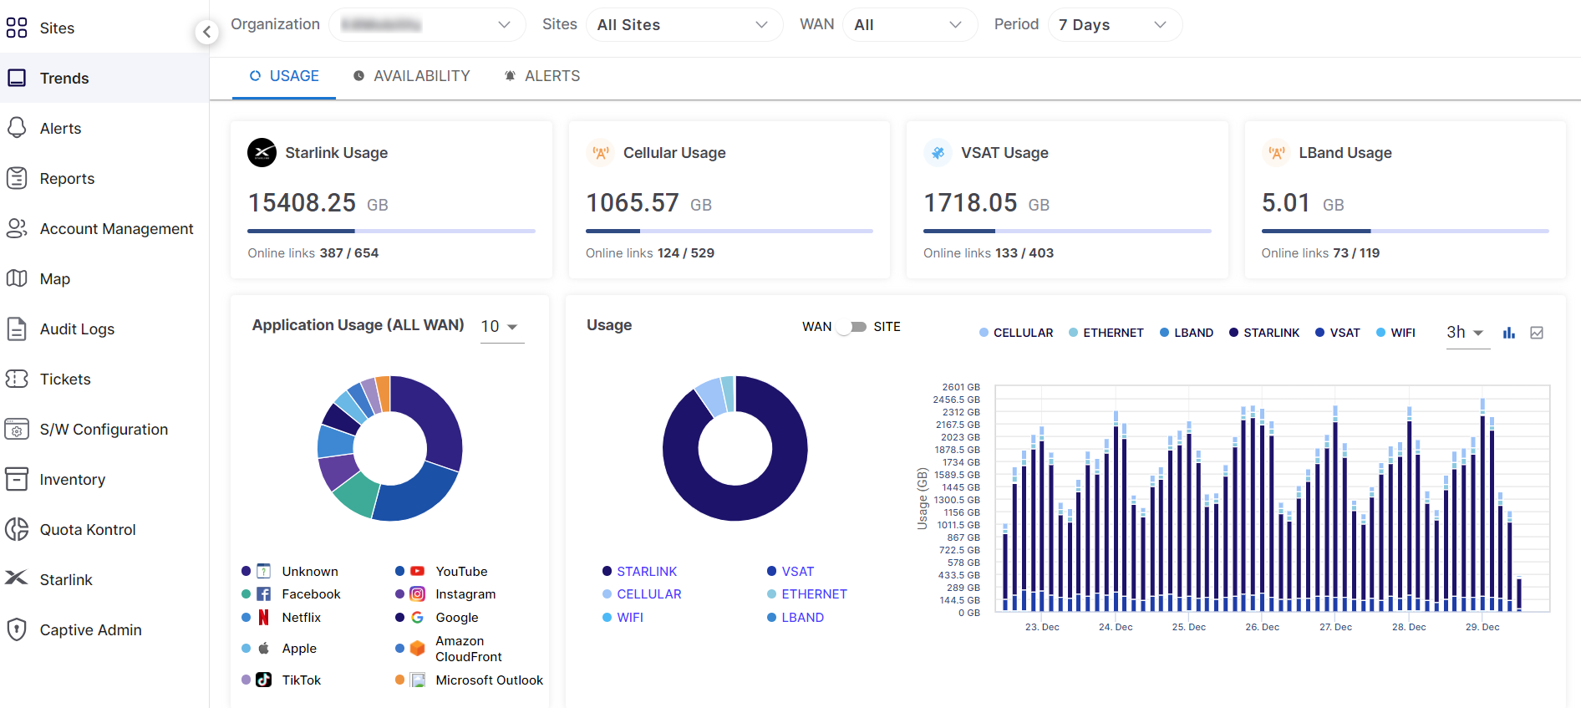Switch to bar chart view icon
Screen dimensions: 1581x708
(1508, 333)
